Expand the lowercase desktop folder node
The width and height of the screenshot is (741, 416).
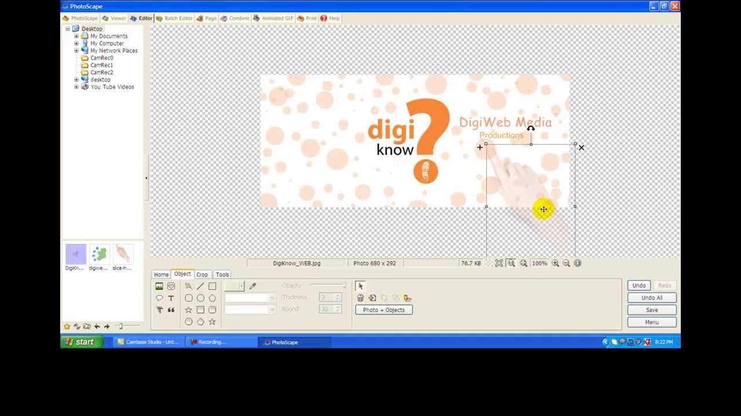[x=76, y=80]
